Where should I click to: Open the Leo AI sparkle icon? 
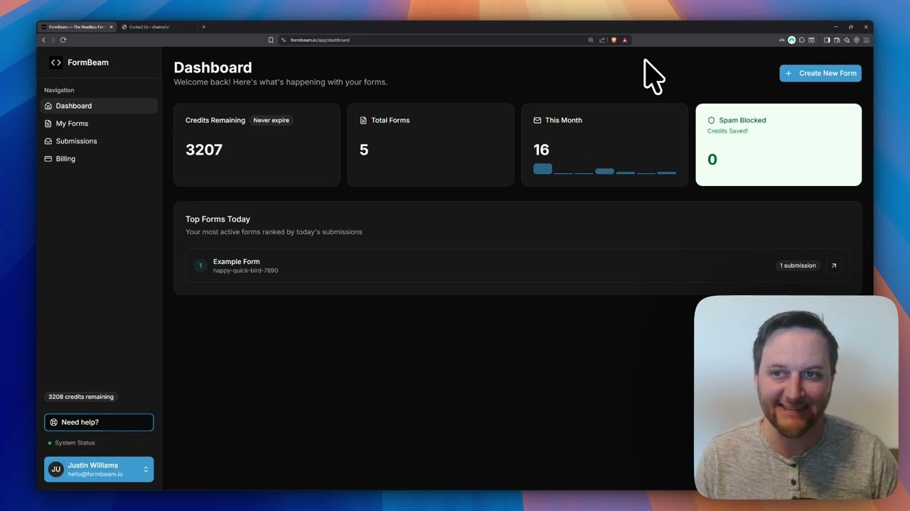point(847,40)
